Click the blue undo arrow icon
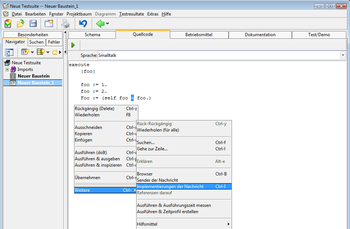 tap(83, 24)
